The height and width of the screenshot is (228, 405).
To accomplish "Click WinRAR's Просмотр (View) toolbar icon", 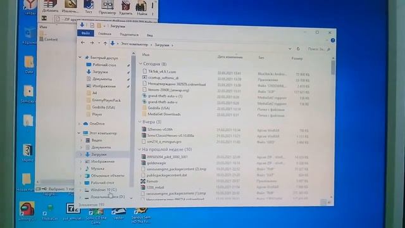I will click(x=107, y=7).
